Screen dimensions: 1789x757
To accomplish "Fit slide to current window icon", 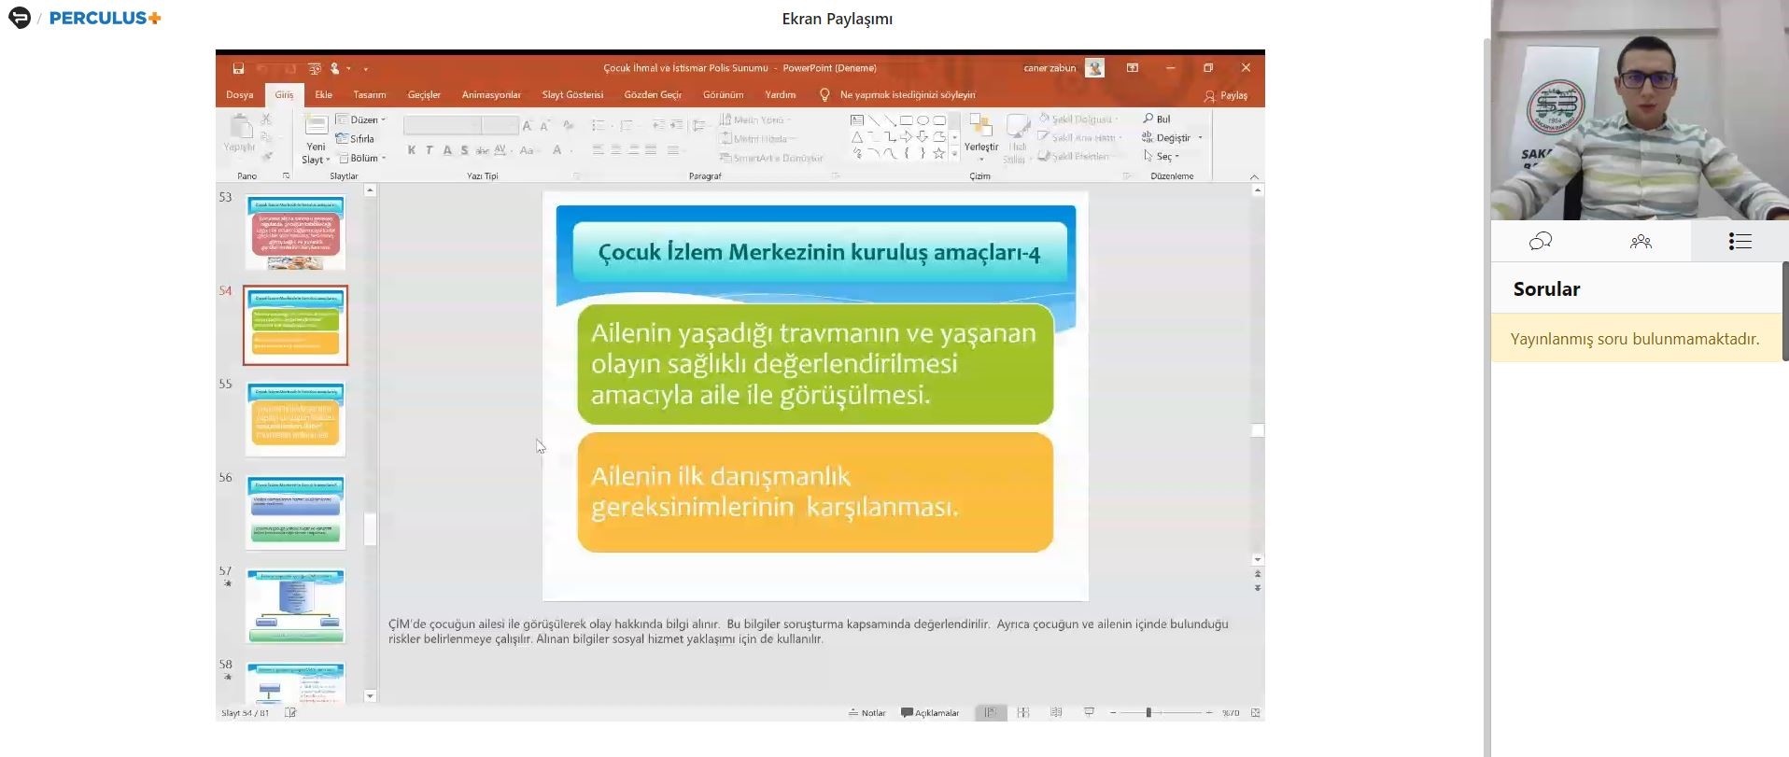I will tap(1255, 713).
